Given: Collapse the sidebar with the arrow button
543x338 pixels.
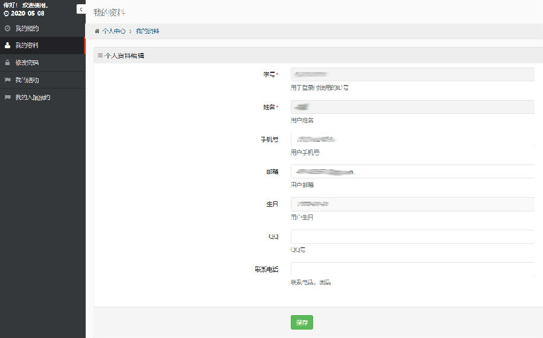Looking at the screenshot, I should (x=81, y=9).
